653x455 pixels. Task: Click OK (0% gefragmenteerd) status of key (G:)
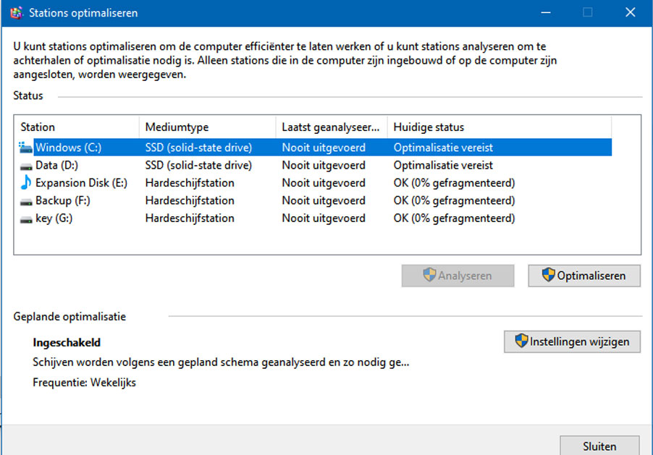[455, 218]
